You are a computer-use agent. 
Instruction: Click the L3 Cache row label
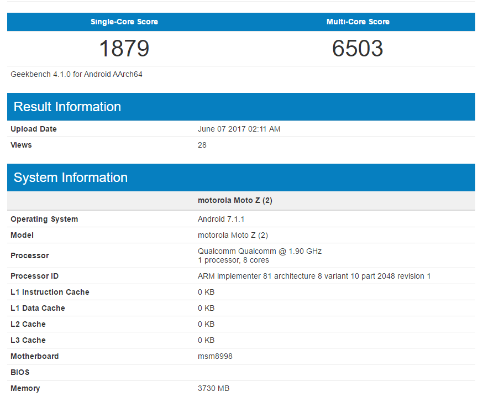point(28,340)
